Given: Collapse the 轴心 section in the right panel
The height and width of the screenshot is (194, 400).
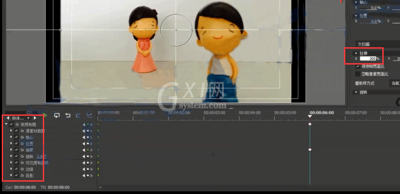Looking at the screenshot, I should (x=356, y=2).
